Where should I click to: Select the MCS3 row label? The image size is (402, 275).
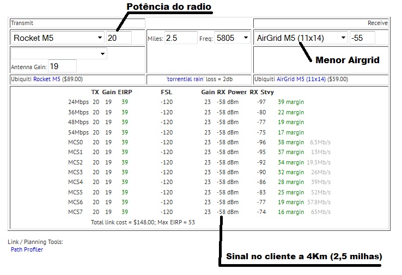click(75, 172)
